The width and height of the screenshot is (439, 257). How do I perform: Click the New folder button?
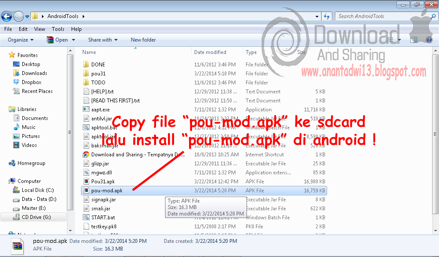tap(143, 40)
